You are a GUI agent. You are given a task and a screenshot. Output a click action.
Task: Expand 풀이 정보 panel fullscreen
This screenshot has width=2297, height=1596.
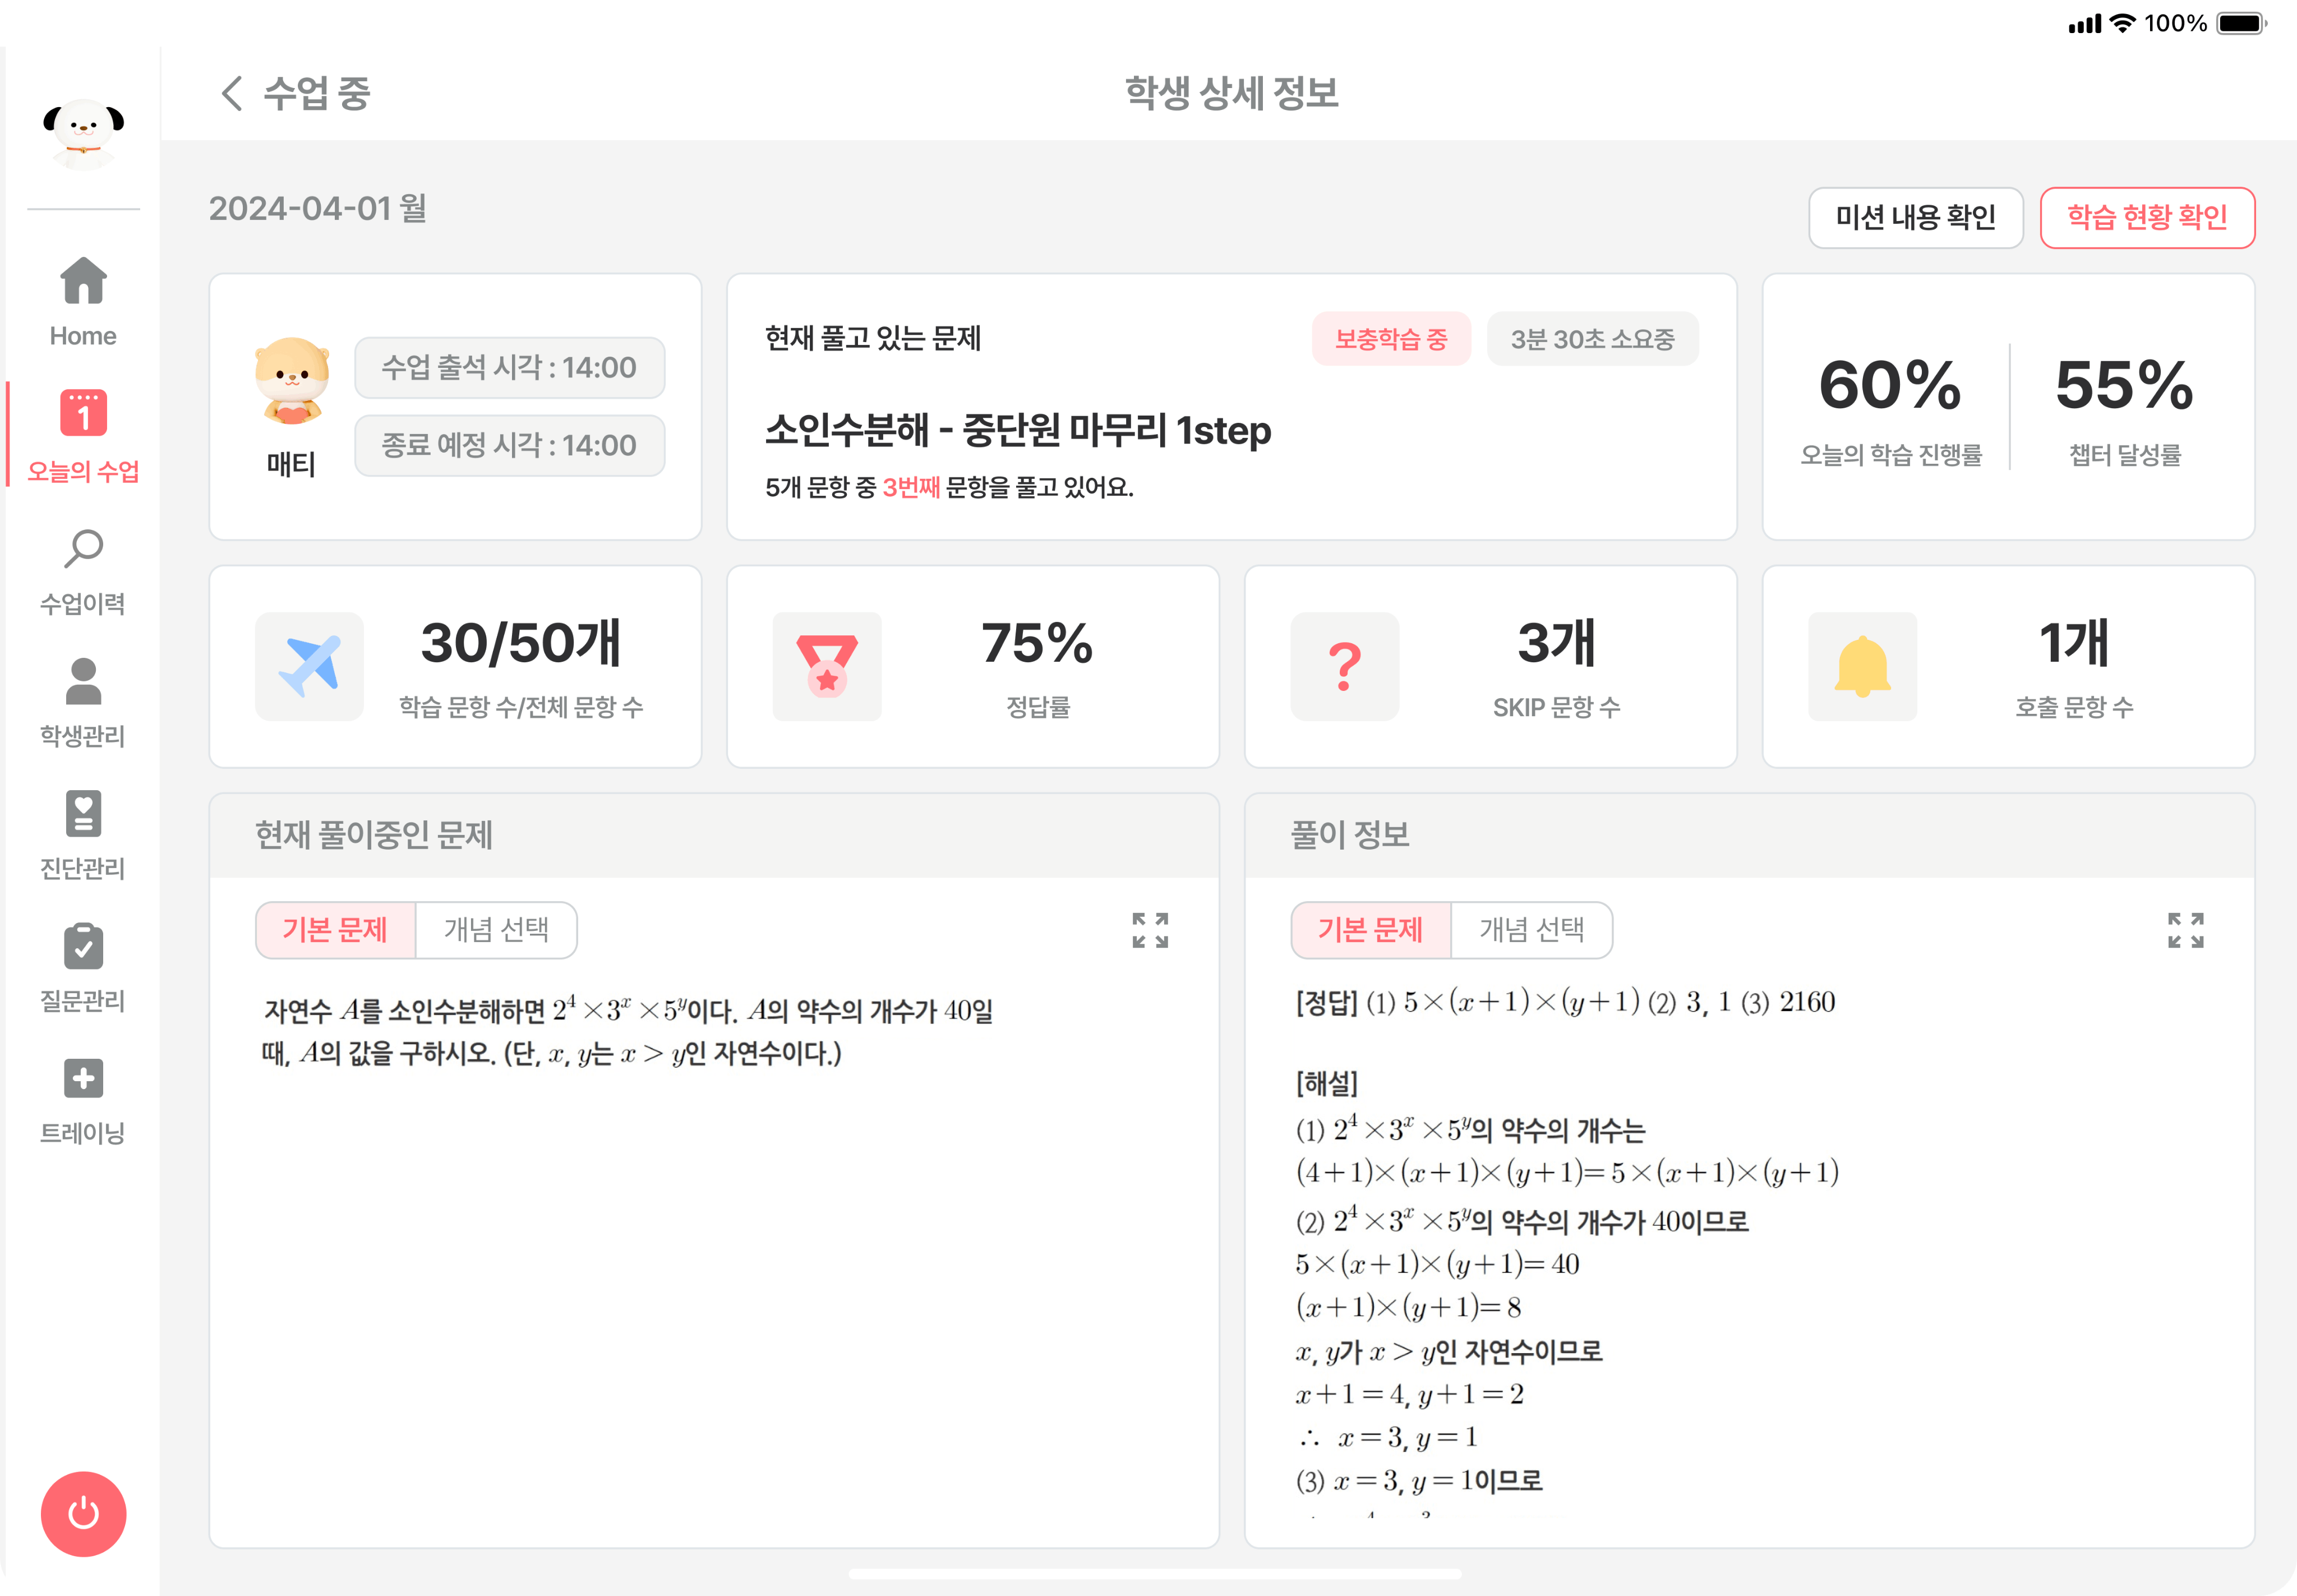2186,930
